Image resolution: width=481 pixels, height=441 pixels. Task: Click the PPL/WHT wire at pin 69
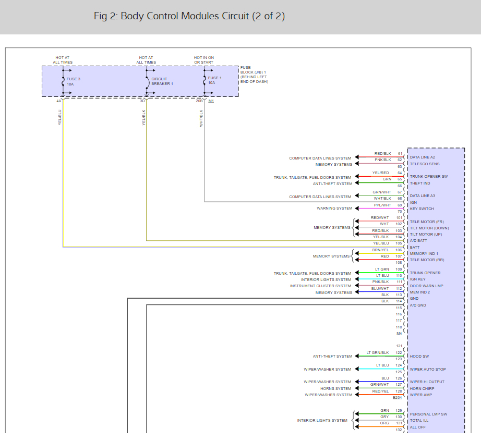(x=381, y=209)
